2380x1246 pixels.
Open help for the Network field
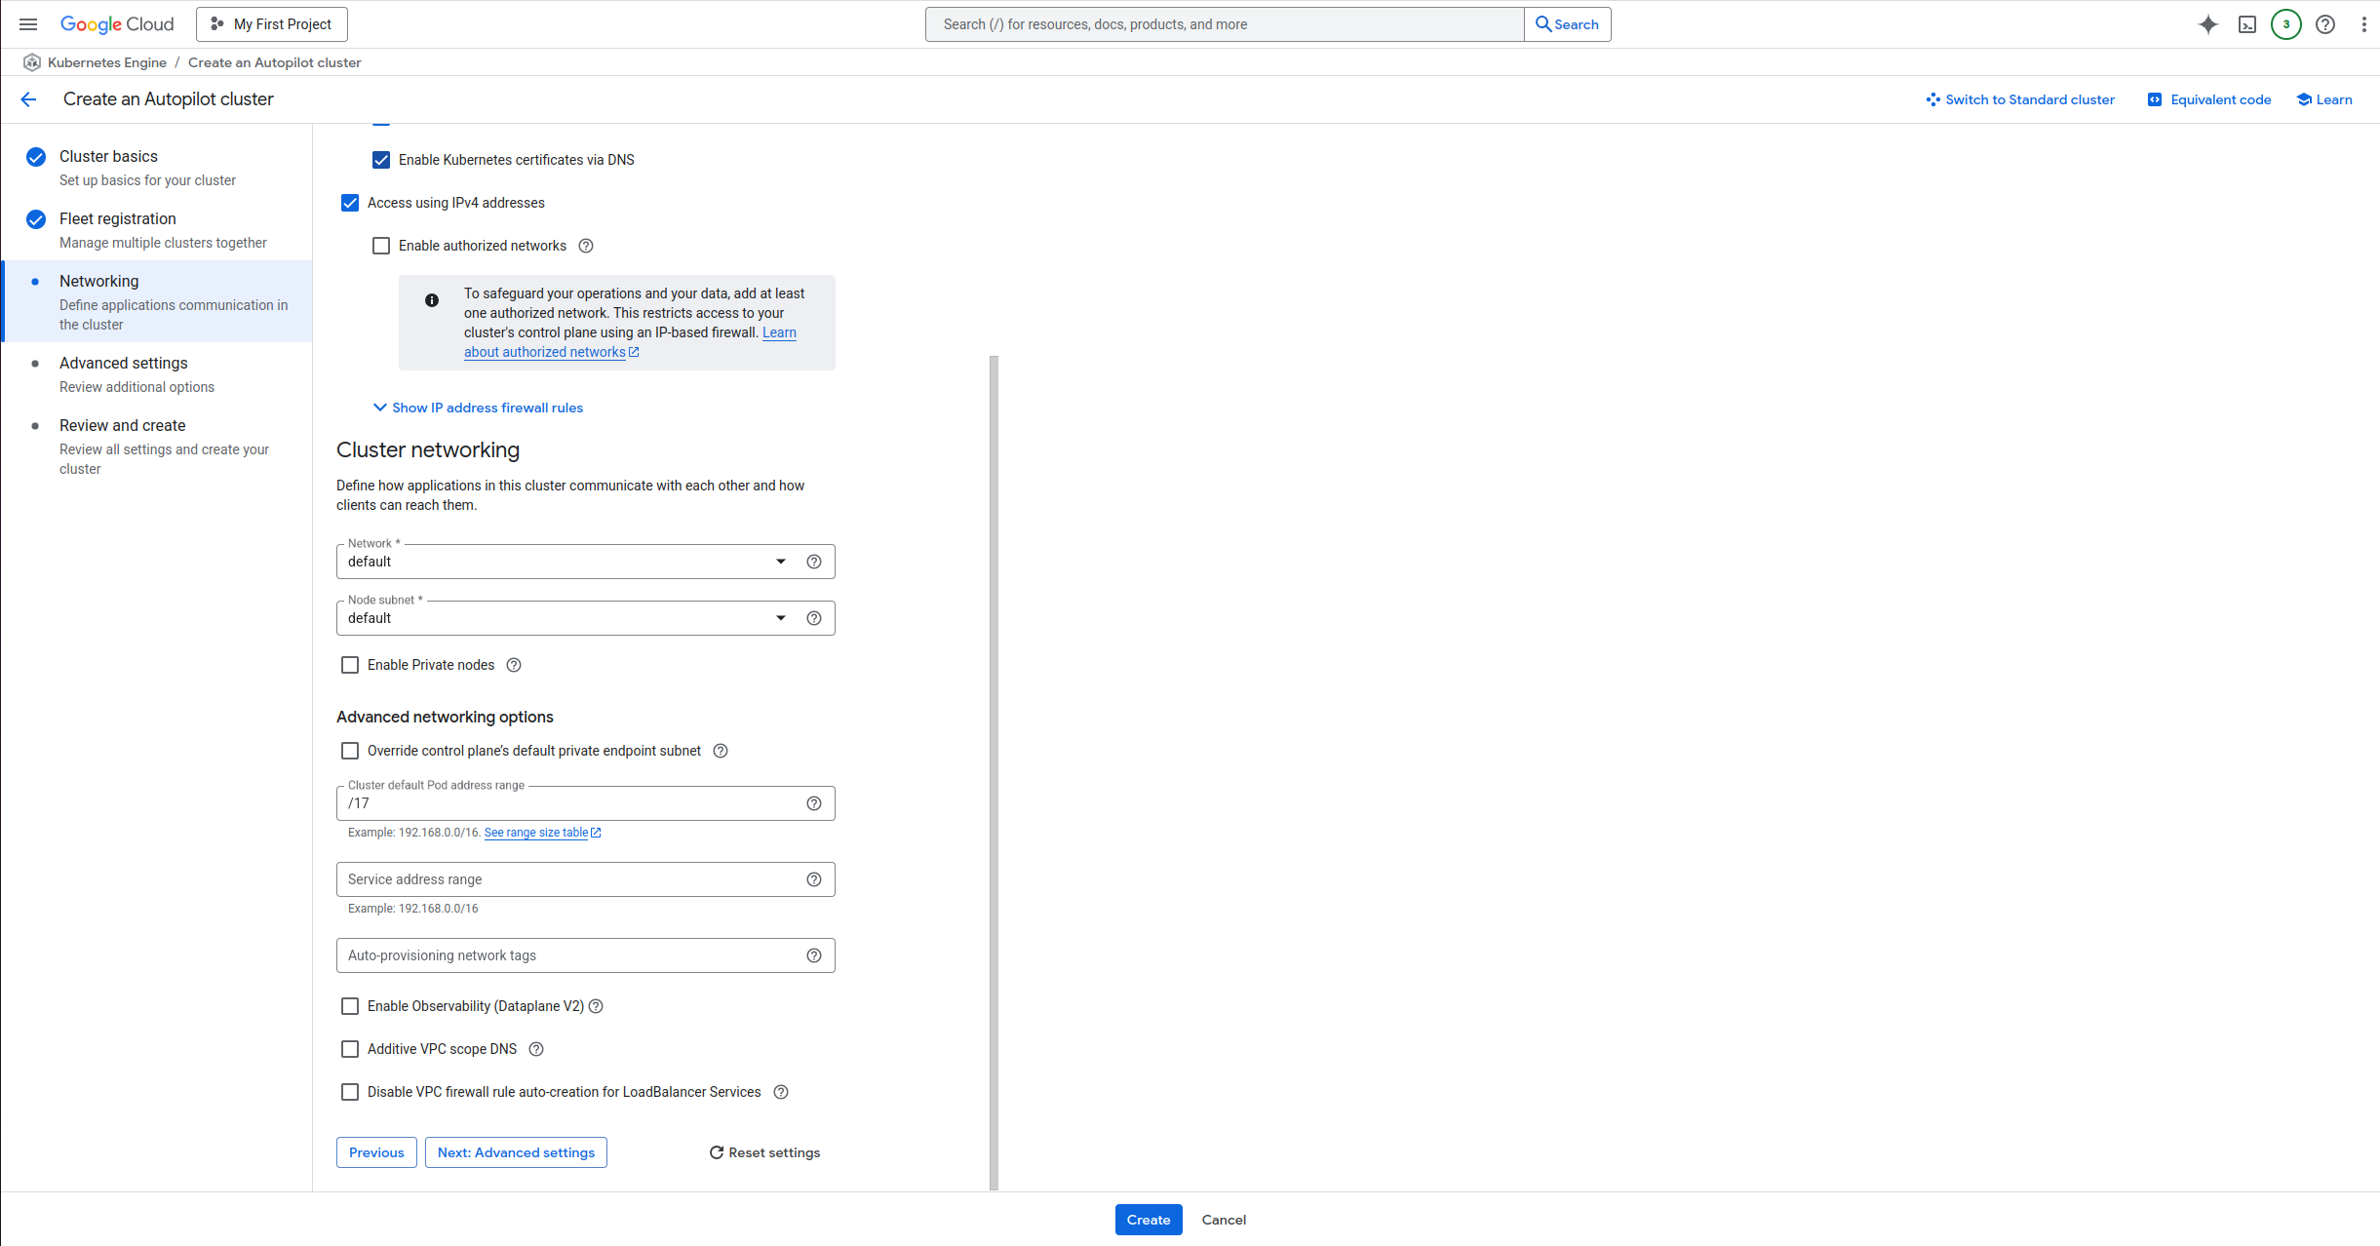point(814,561)
